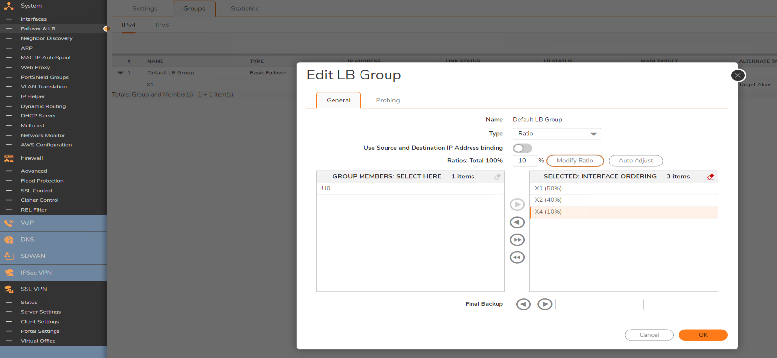Open Virtual Office under SSL VPN
The image size is (777, 358).
click(38, 341)
